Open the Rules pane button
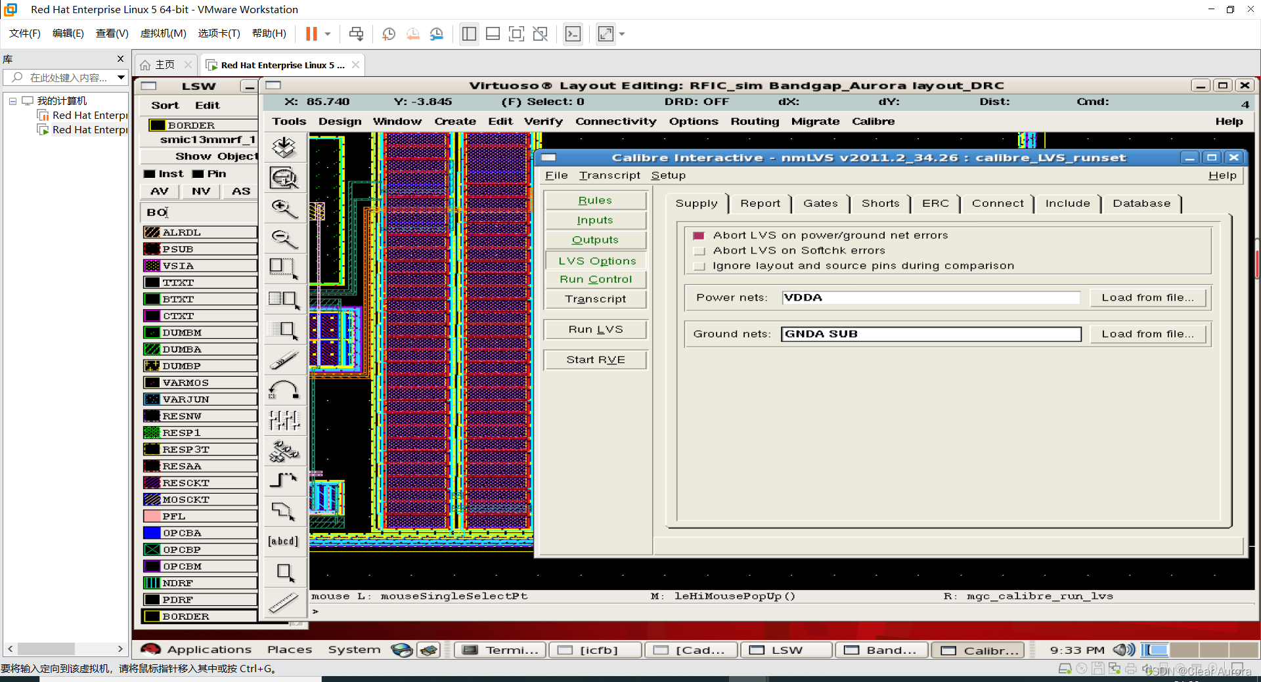Image resolution: width=1261 pixels, height=682 pixels. pyautogui.click(x=596, y=200)
